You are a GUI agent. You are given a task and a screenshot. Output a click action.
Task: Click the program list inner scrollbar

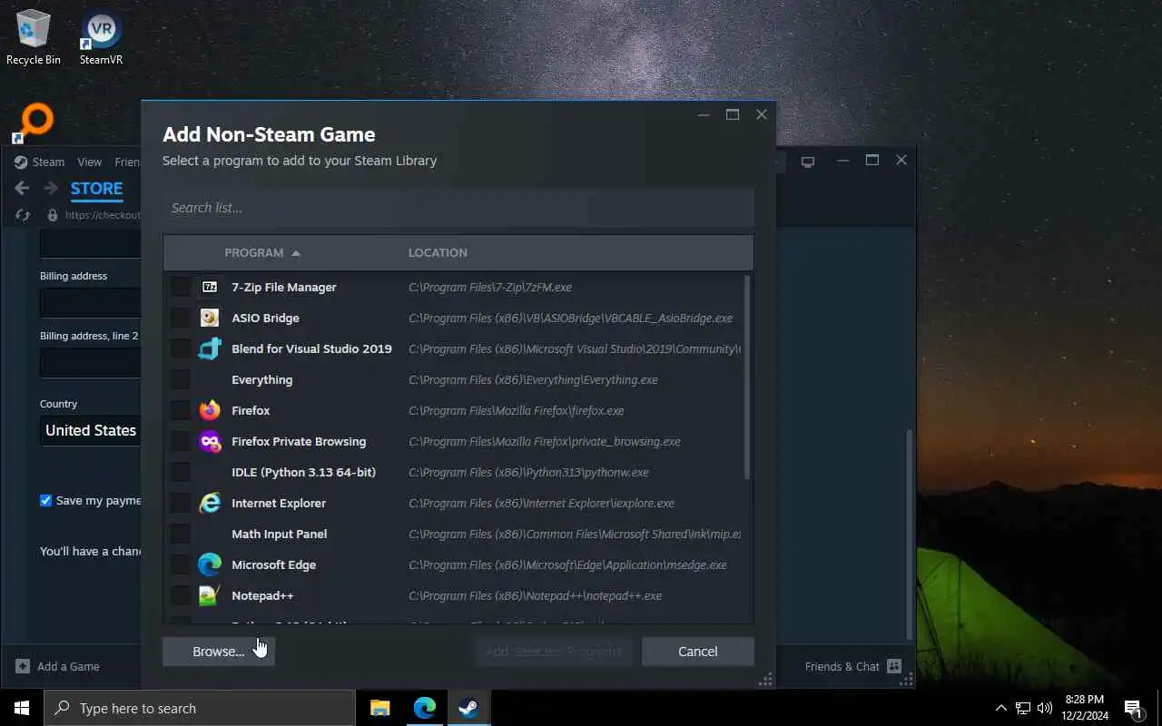point(747,377)
